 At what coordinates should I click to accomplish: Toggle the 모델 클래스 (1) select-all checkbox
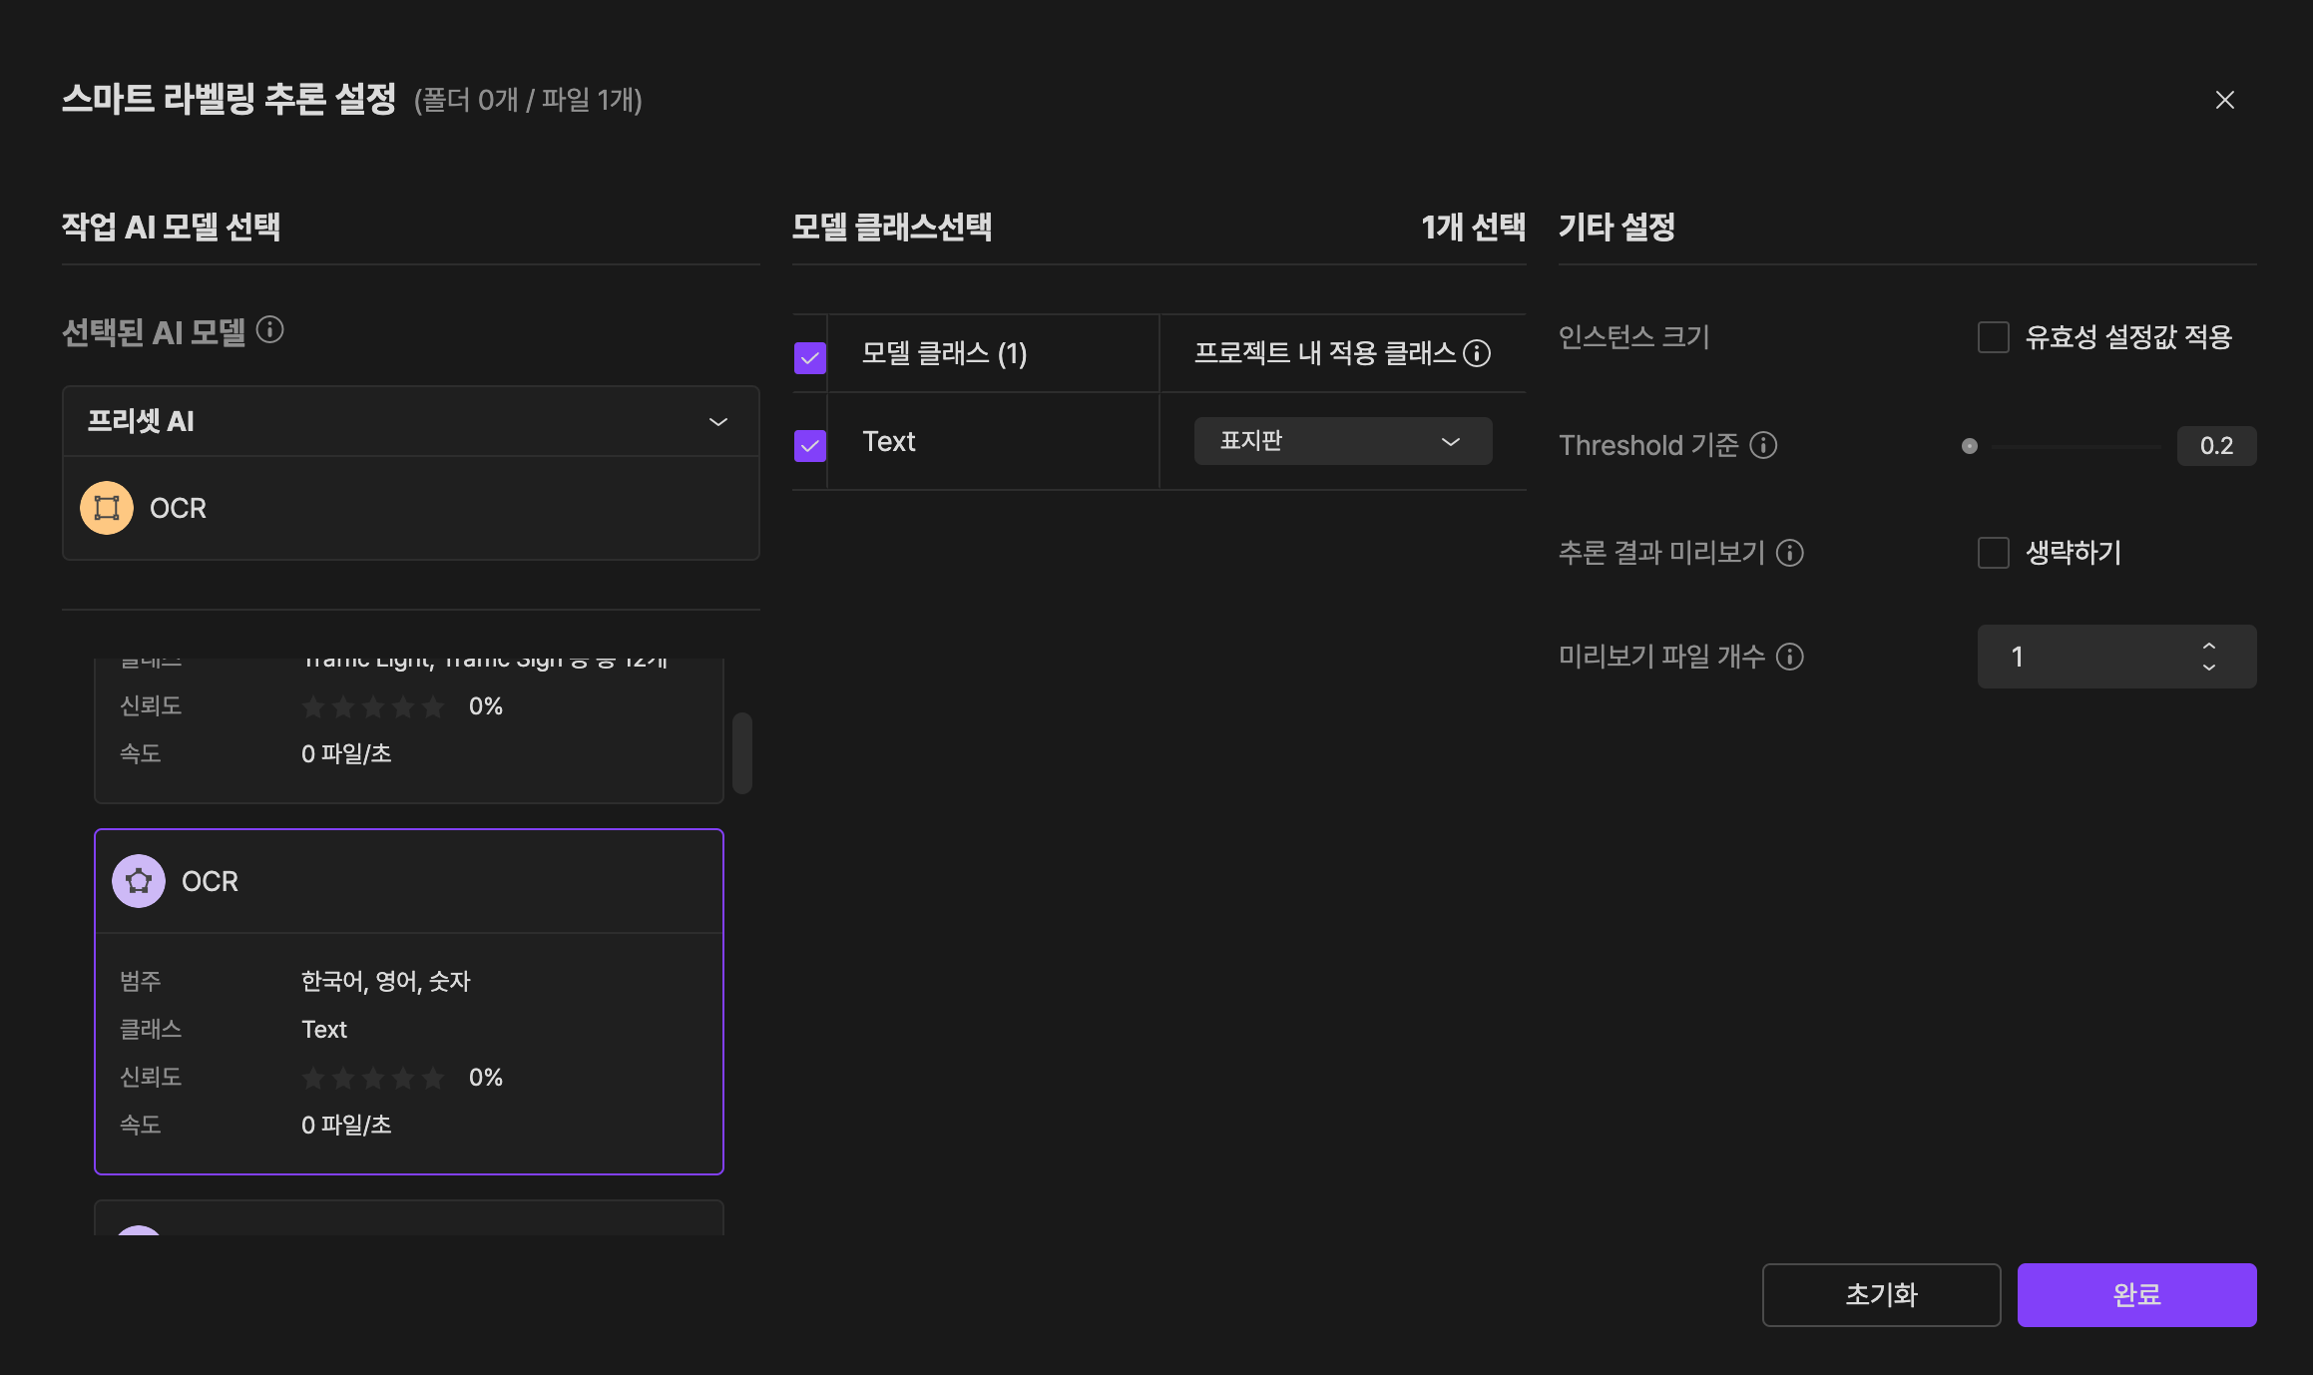(x=810, y=357)
